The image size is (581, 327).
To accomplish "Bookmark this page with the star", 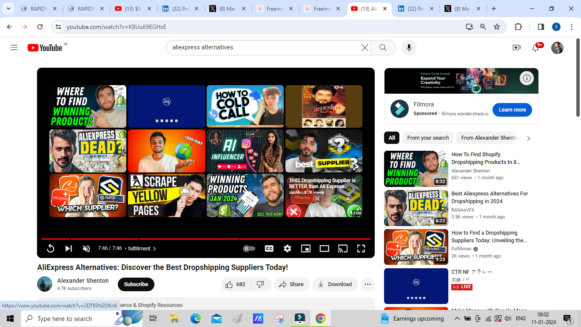I will pos(497,27).
